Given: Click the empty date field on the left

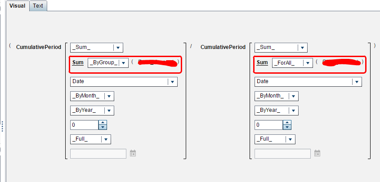Looking at the screenshot, I should [x=98, y=154].
